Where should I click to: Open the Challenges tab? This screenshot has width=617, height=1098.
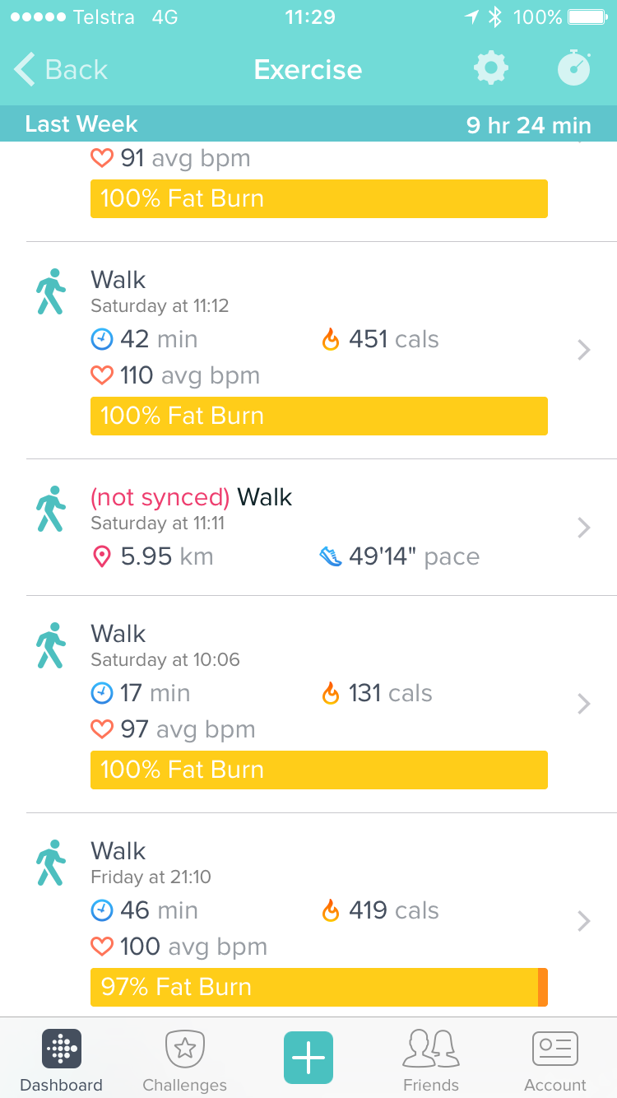[185, 1062]
